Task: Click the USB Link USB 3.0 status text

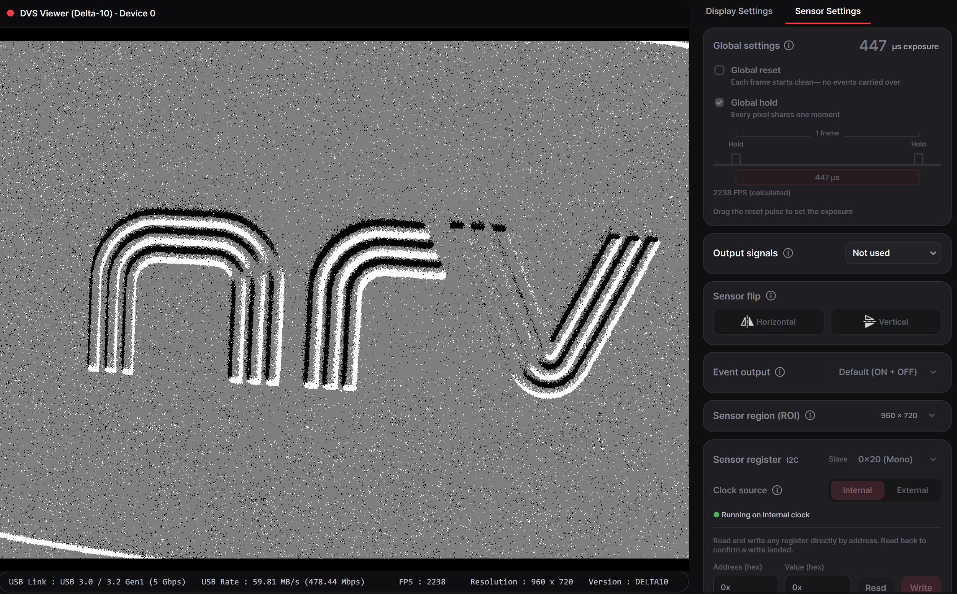Action: 97,582
